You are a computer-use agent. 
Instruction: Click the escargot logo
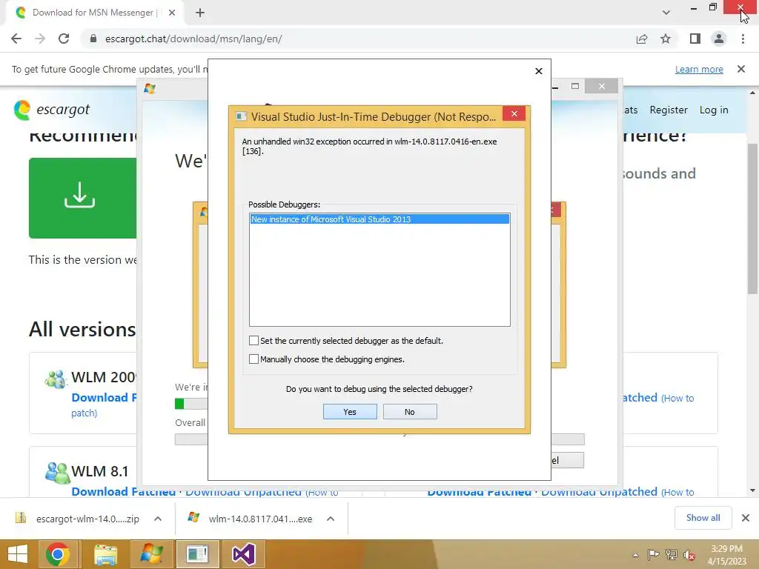point(52,110)
